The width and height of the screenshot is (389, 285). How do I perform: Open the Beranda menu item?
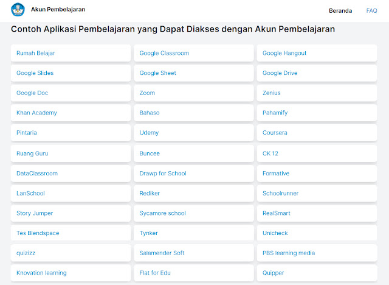pyautogui.click(x=340, y=11)
